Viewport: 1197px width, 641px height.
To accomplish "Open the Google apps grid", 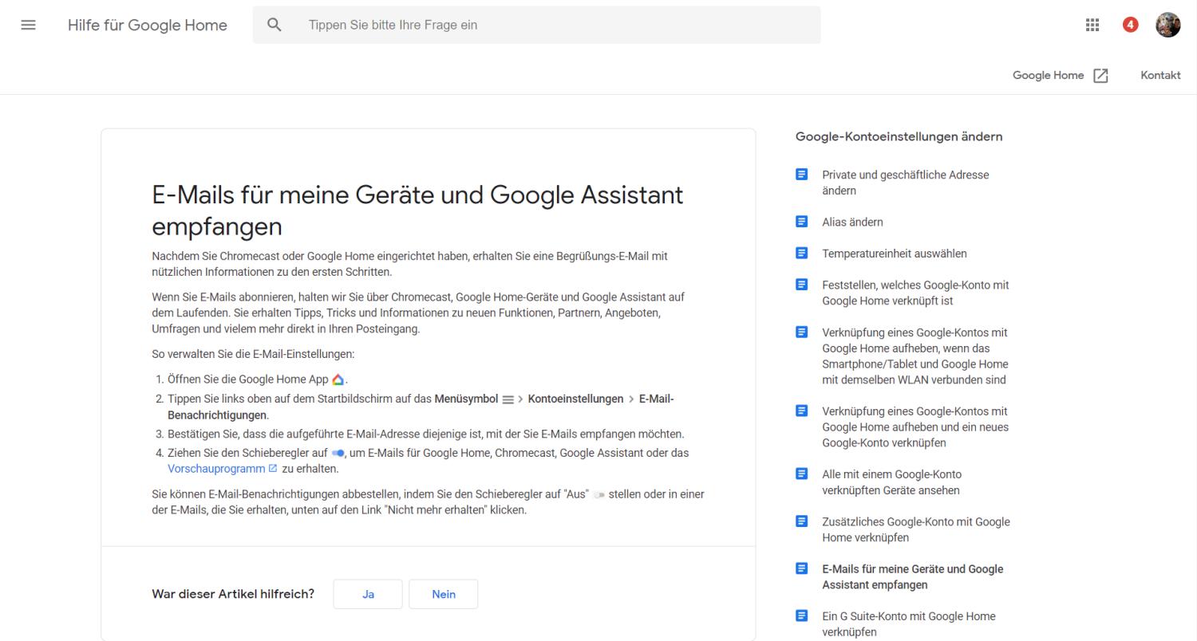I will [x=1092, y=25].
